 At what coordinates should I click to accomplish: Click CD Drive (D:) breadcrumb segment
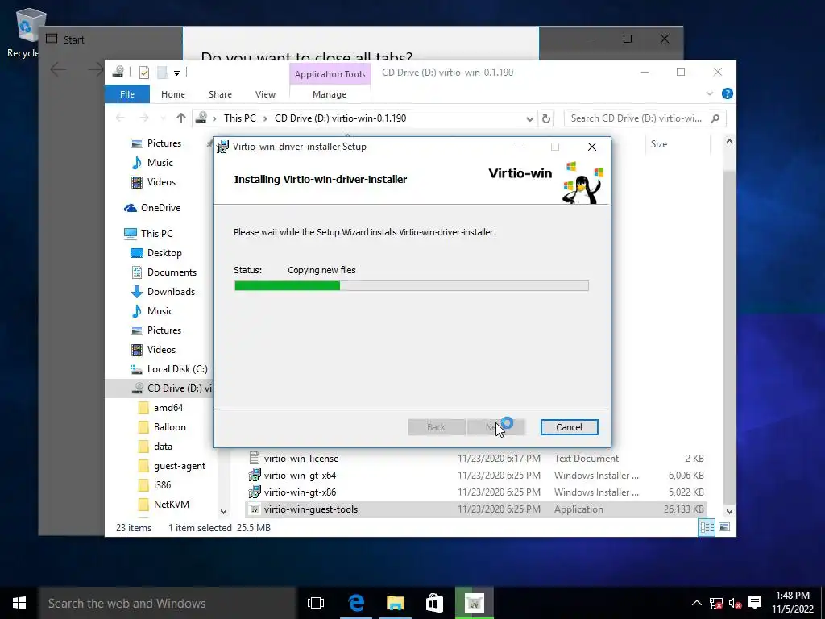[341, 118]
